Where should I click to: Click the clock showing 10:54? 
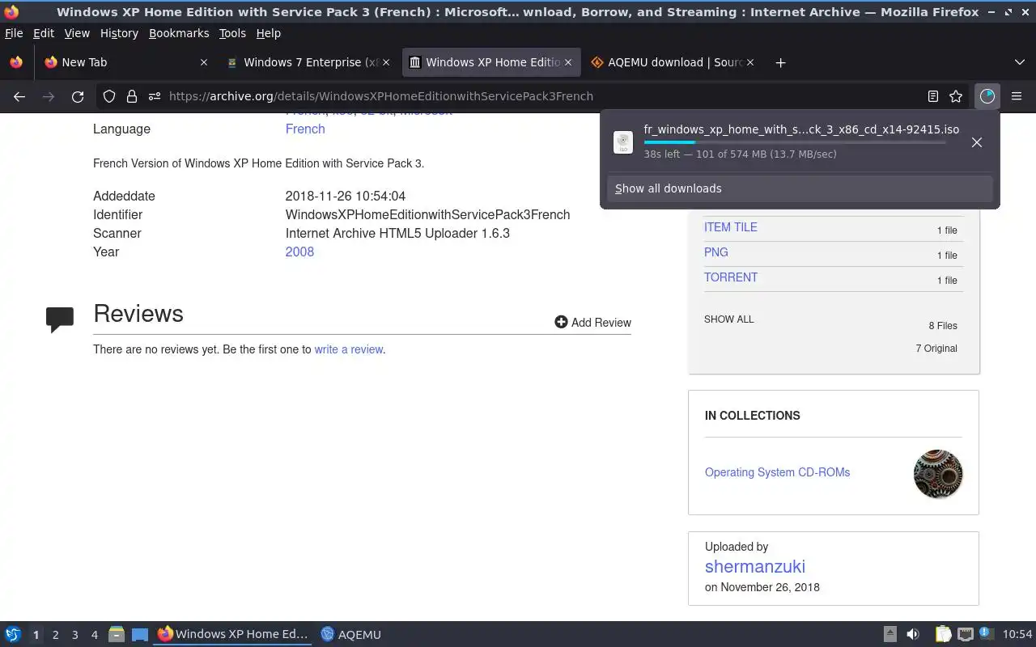click(x=1017, y=635)
